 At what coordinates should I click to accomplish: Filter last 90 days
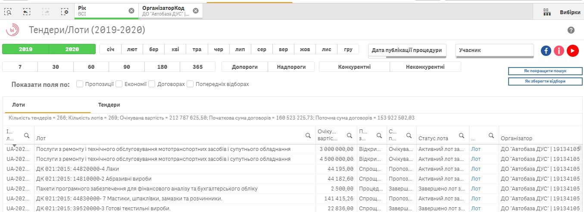(127, 67)
